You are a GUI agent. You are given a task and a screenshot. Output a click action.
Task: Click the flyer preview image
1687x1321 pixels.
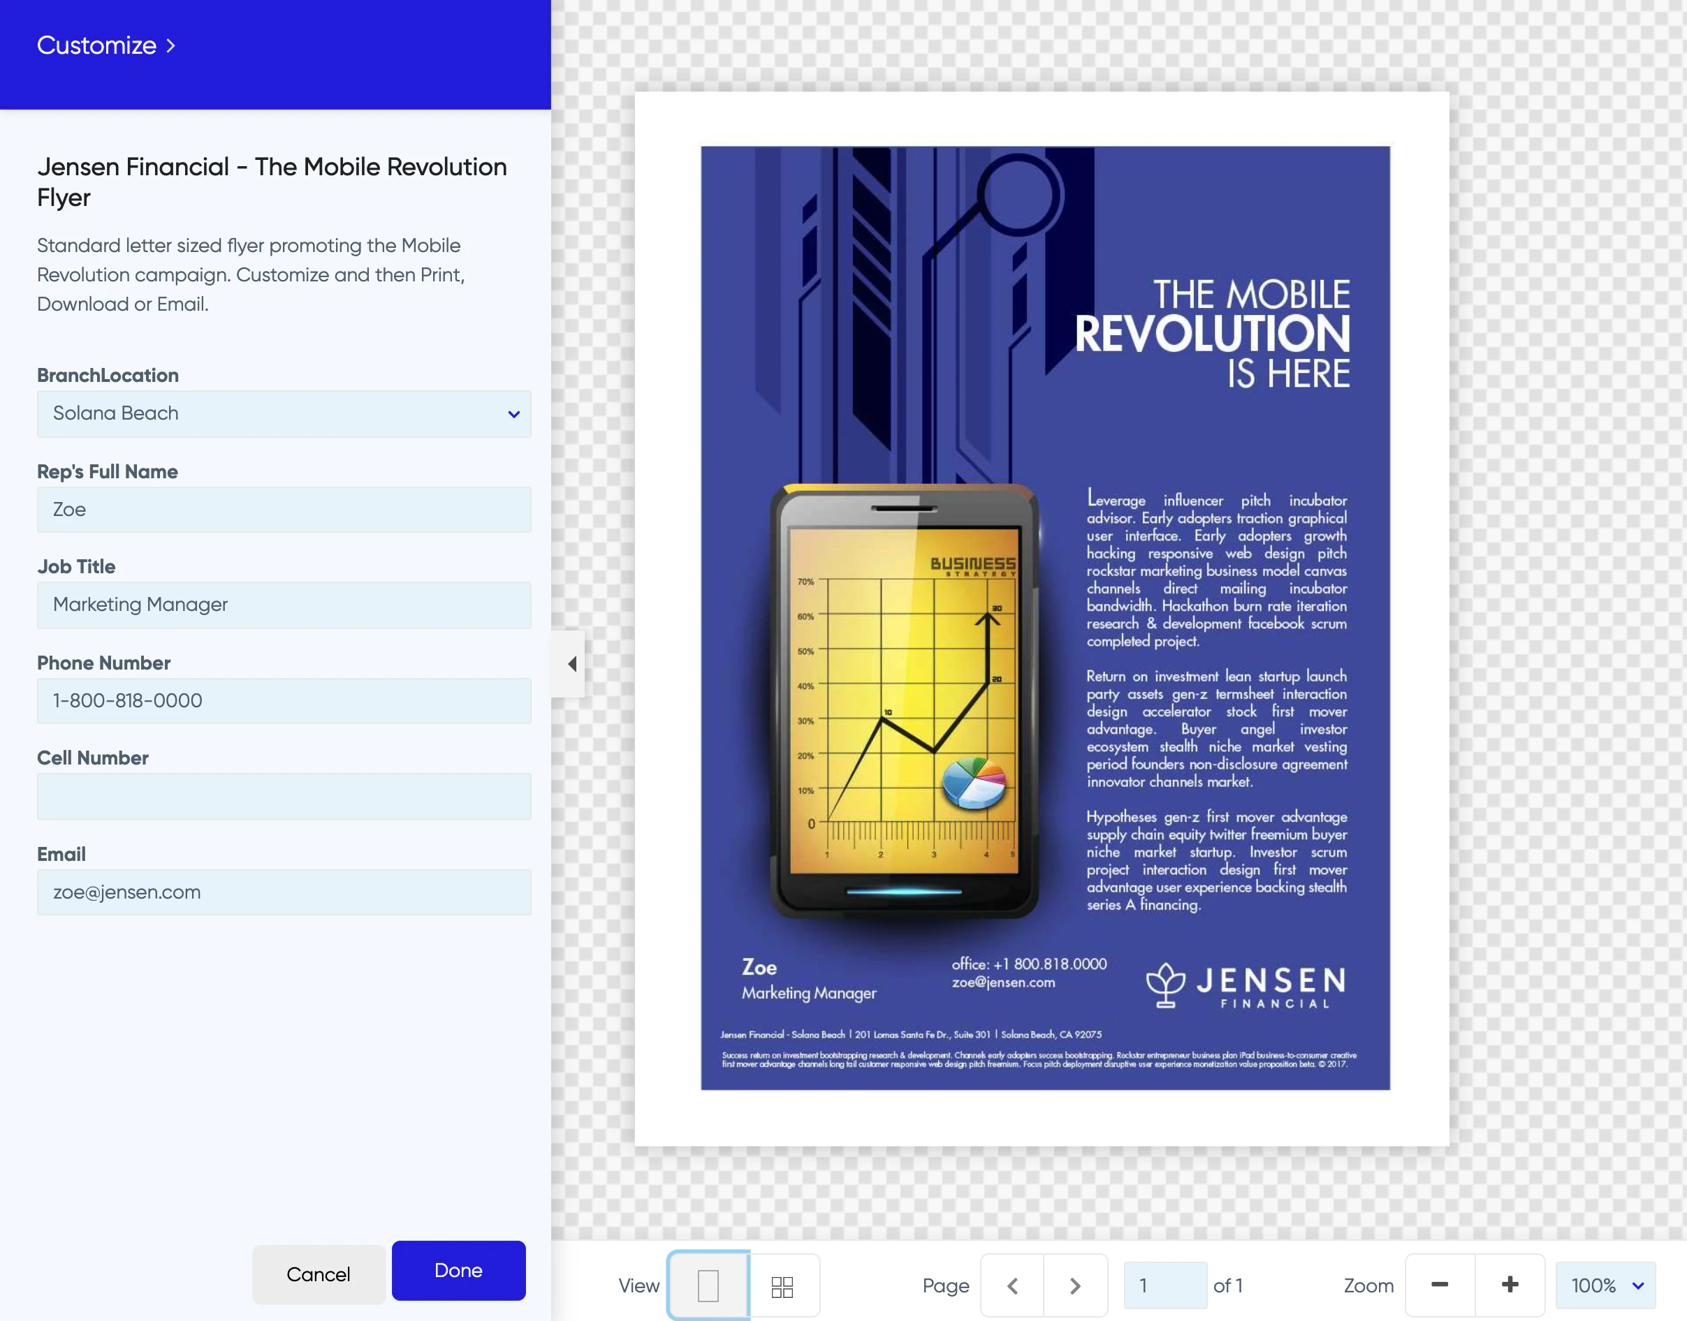[1044, 617]
